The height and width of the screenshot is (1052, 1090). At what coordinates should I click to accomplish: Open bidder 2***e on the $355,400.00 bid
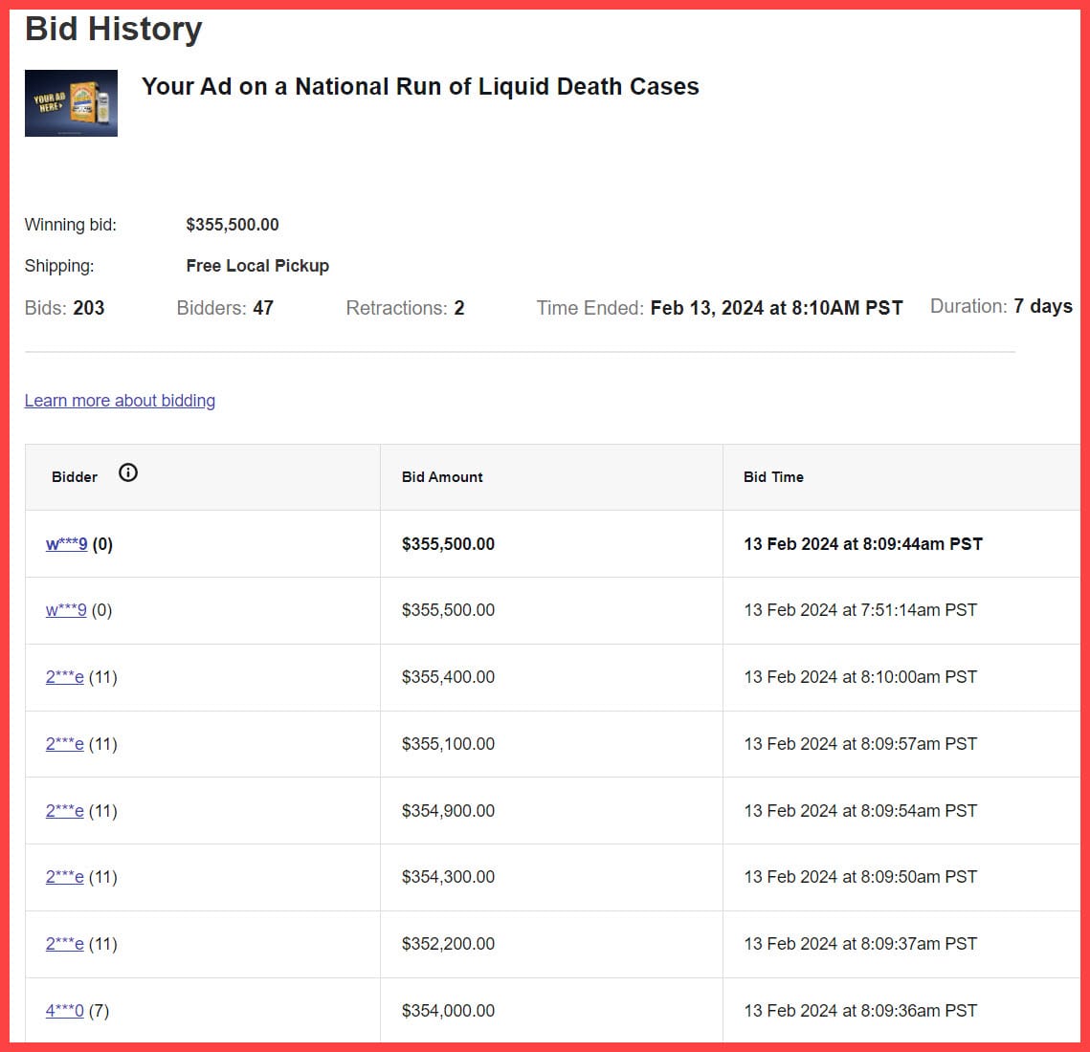[x=64, y=677]
